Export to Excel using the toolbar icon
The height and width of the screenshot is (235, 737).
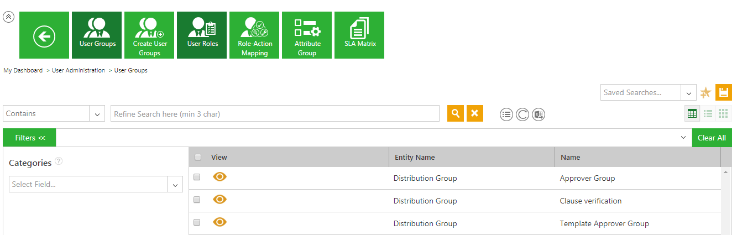(x=539, y=114)
